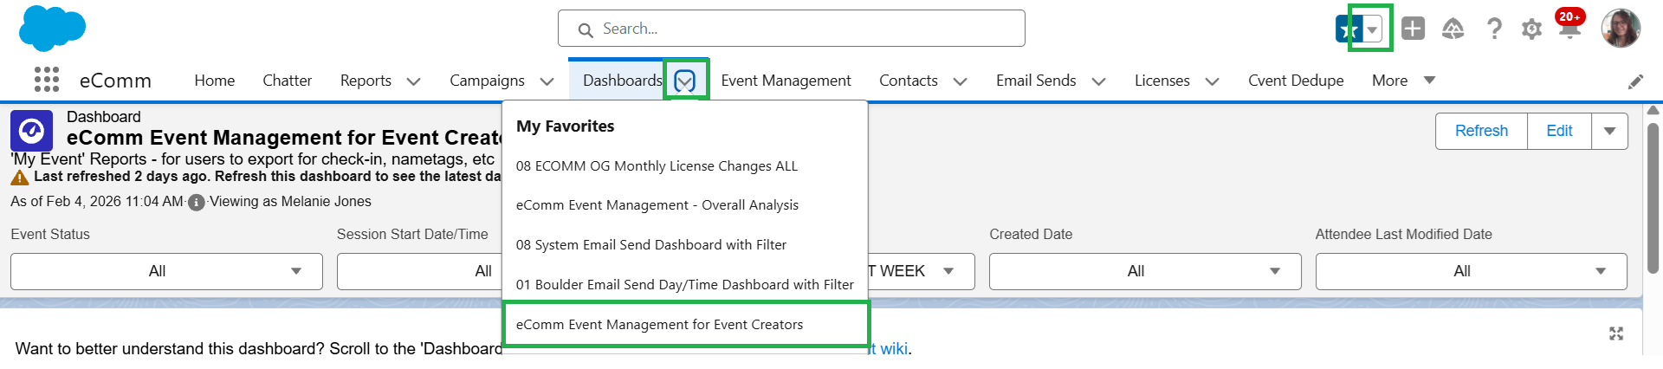The image size is (1663, 369).
Task: Expand the dashboard widget fullscreen icon
Action: pos(1616,333)
